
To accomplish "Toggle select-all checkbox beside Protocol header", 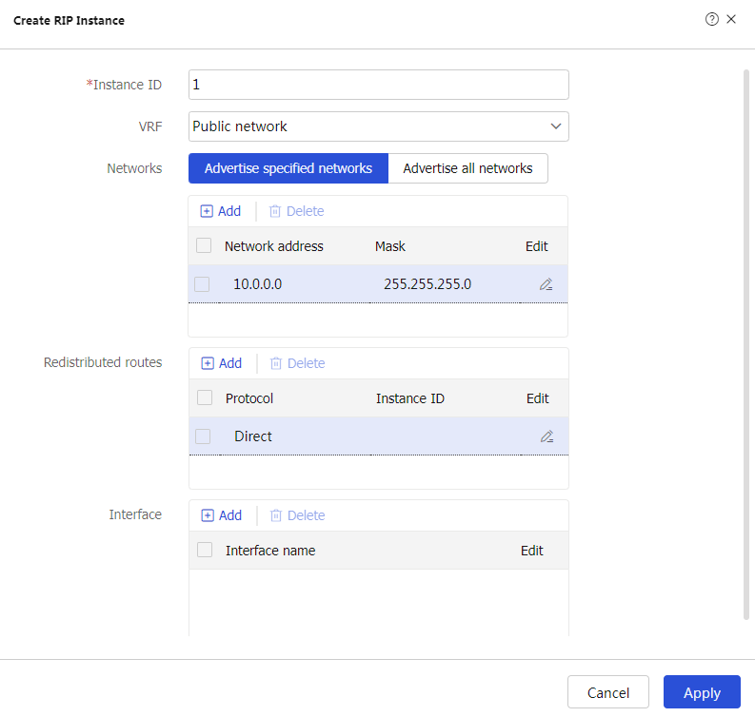I will (x=205, y=397).
